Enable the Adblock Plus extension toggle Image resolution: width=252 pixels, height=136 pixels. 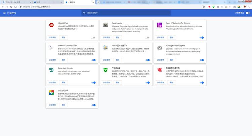(93, 38)
